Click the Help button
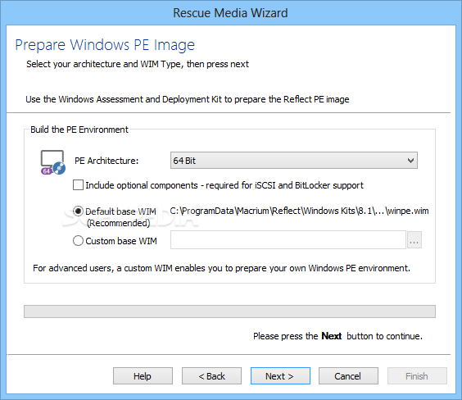Screen dimensions: 462x400 pyautogui.click(x=143, y=376)
